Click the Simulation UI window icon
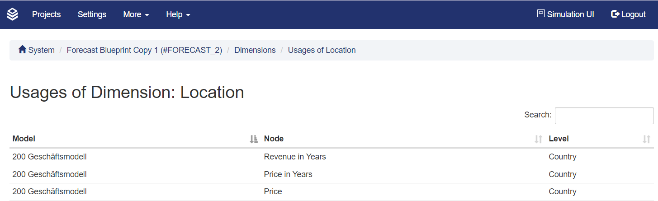Viewport: 658px width, 201px height. click(540, 14)
